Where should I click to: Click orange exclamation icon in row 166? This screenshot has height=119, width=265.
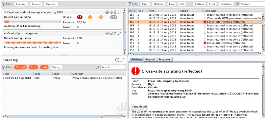coord(205,18)
